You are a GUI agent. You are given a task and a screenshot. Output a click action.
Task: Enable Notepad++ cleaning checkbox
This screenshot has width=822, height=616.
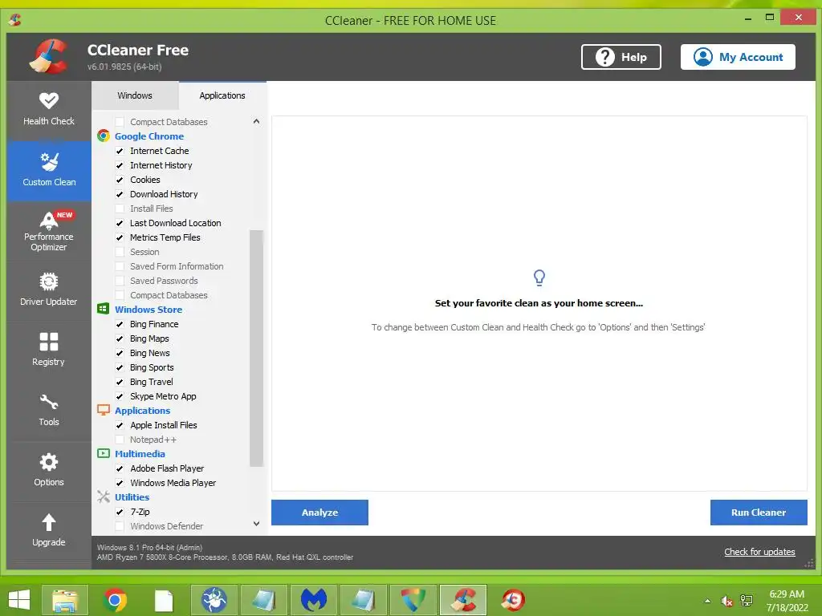[120, 440]
